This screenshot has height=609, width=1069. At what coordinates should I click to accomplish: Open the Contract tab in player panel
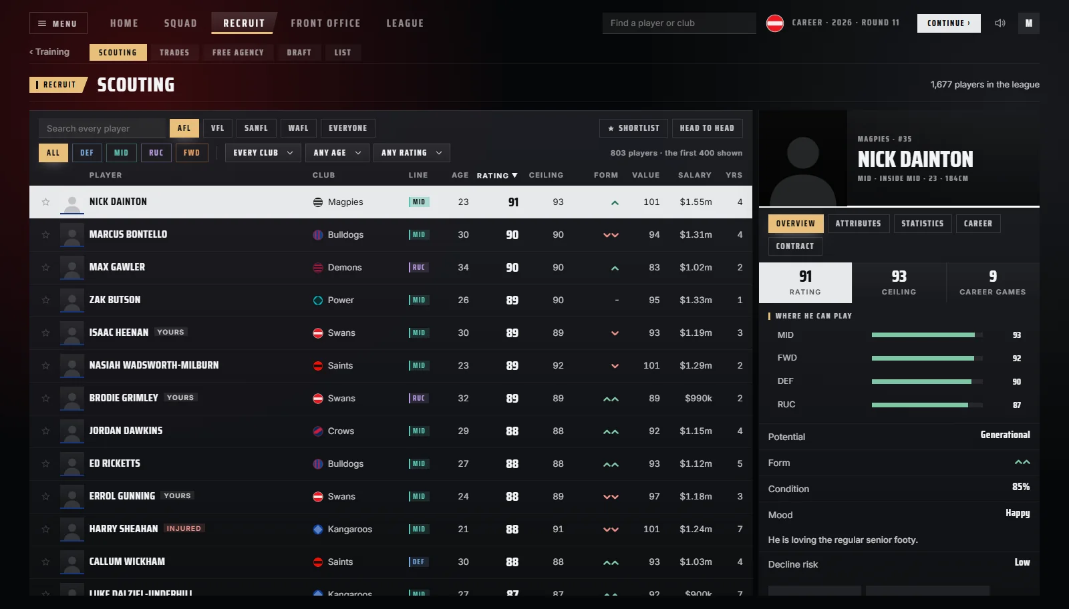tap(795, 246)
